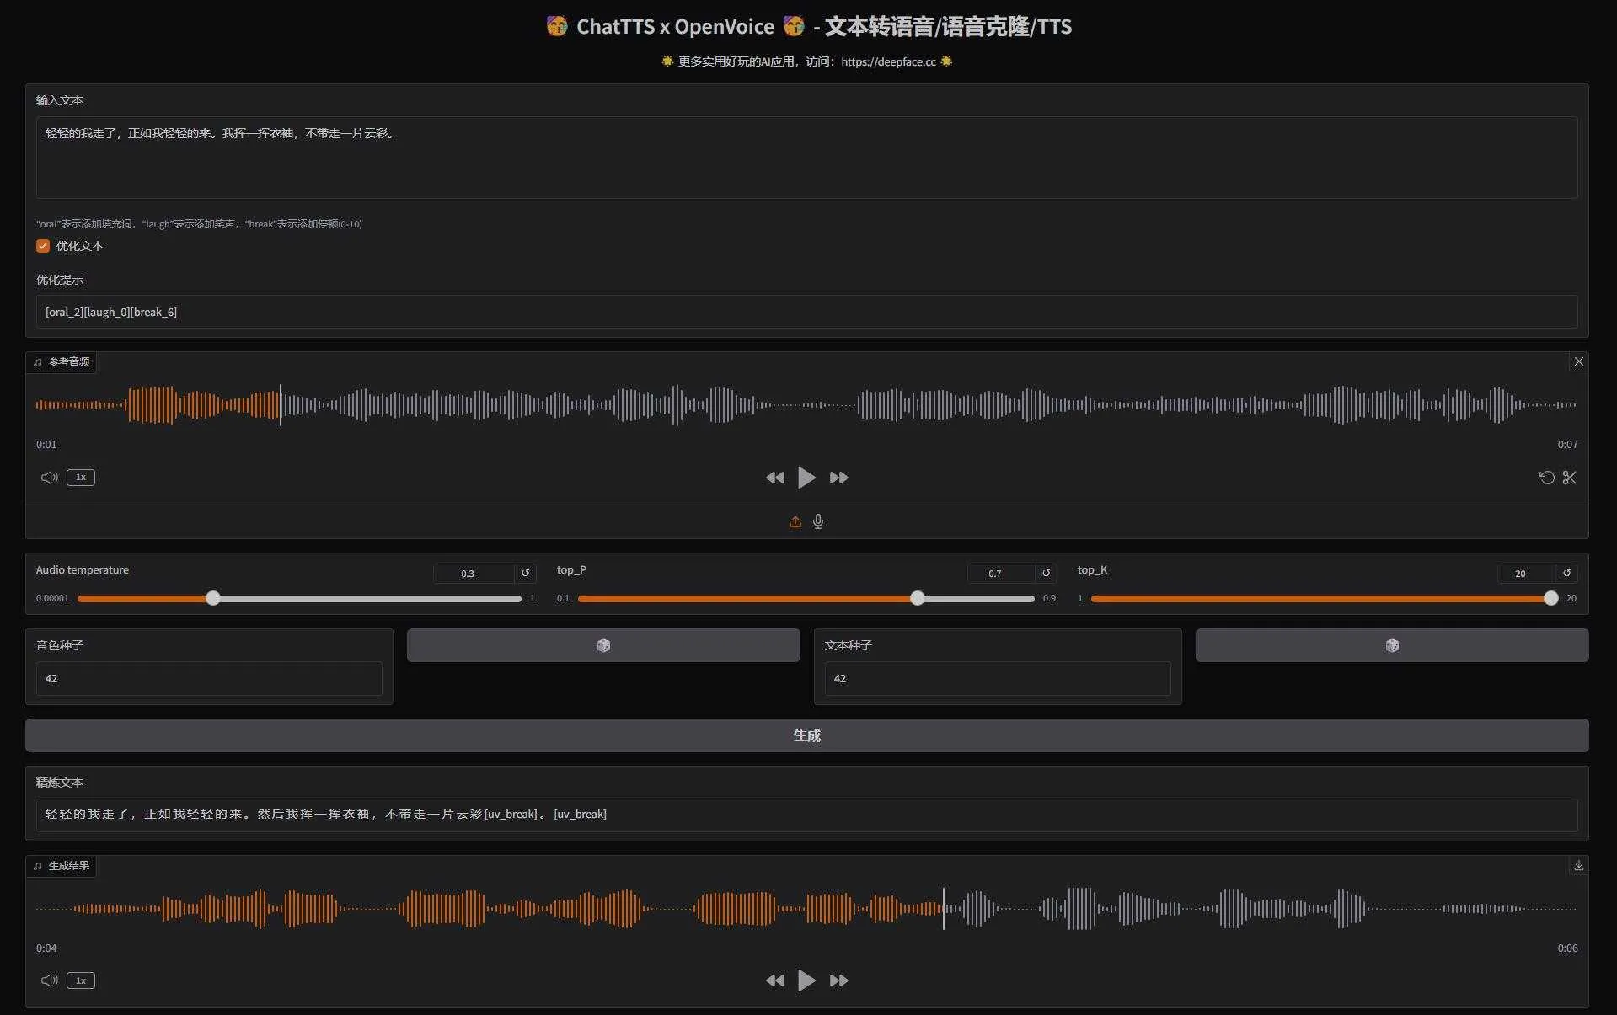Record reference audio with microphone
The height and width of the screenshot is (1015, 1617).
click(817, 521)
